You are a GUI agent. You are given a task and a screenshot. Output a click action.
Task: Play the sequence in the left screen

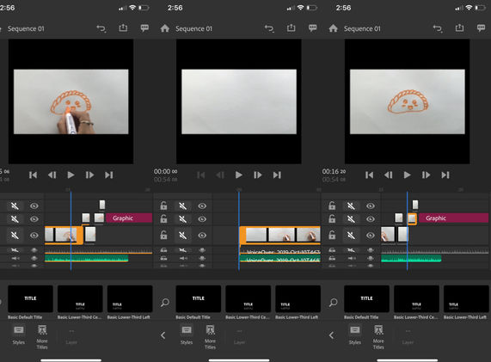(x=71, y=175)
